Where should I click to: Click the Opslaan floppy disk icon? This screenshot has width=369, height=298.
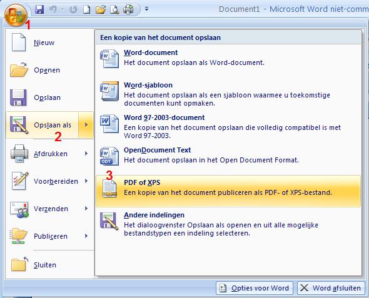tap(18, 97)
